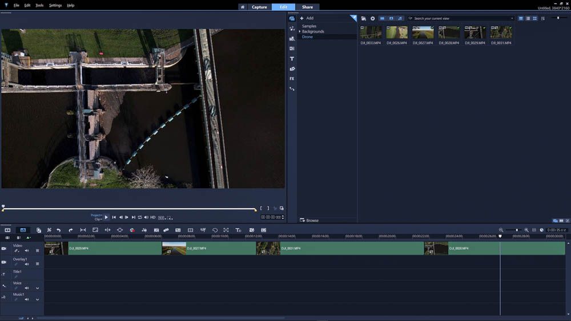Mute the Video track audio
Image resolution: width=571 pixels, height=321 pixels.
tap(27, 251)
